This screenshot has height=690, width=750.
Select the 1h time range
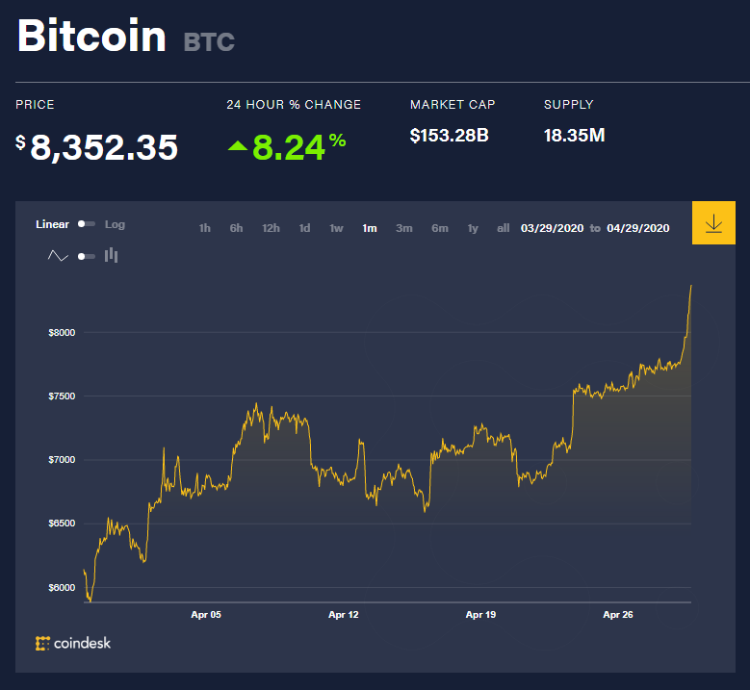click(204, 228)
